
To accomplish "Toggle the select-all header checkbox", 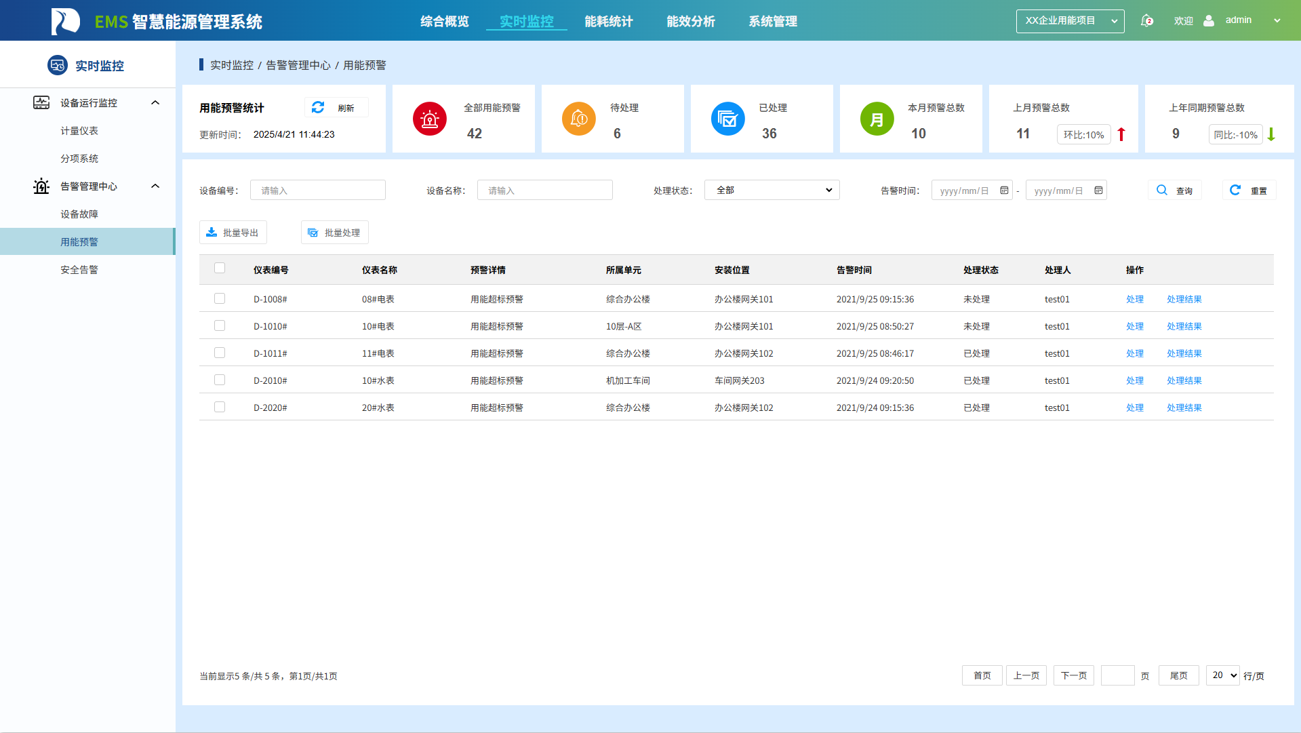I will pos(220,268).
